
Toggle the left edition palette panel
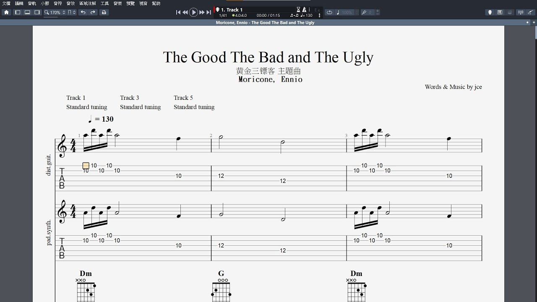[x=18, y=13]
